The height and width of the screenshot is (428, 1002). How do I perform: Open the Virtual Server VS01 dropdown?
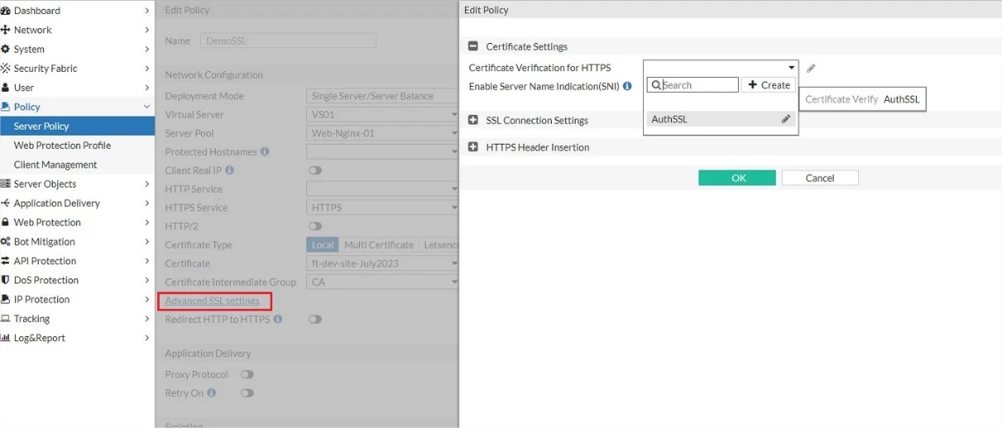[382, 115]
